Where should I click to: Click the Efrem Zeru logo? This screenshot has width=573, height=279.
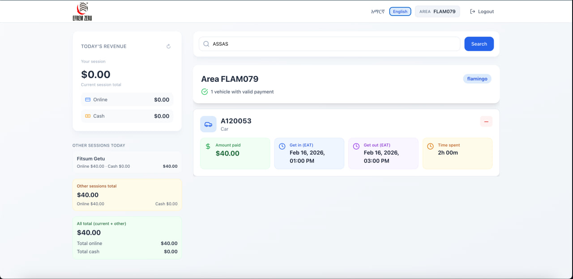point(82,12)
